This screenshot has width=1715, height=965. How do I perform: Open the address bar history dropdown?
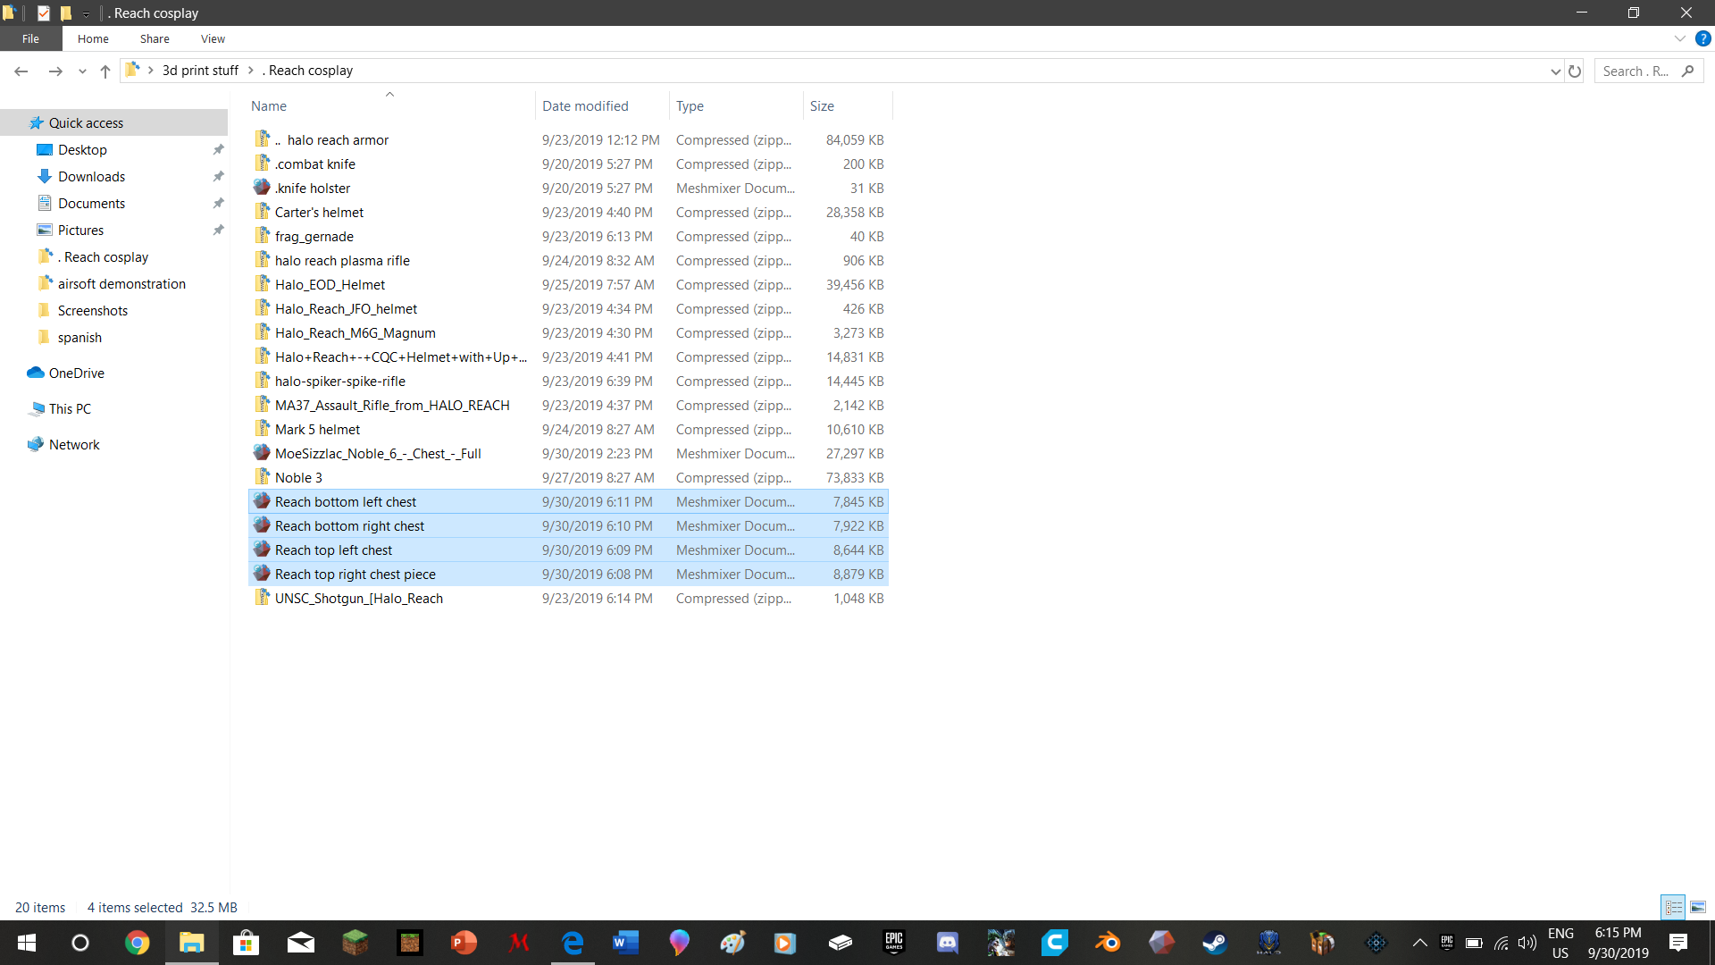[x=1555, y=71]
